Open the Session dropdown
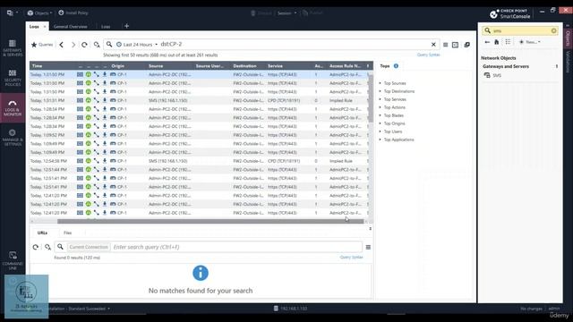Screen dimensions: 573x322 pyautogui.click(x=286, y=13)
